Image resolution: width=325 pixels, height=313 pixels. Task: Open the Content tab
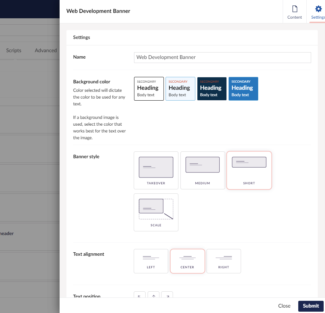click(x=295, y=12)
